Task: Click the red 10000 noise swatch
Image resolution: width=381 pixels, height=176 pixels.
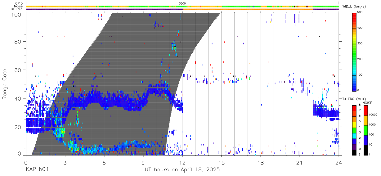Action: pyautogui.click(x=365, y=111)
